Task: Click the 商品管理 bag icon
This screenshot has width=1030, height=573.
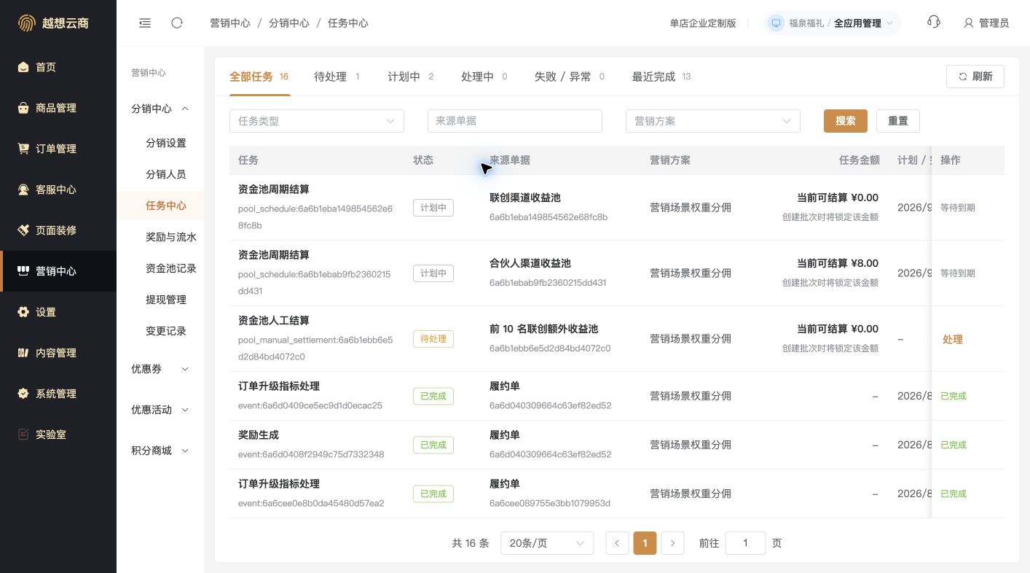Action: pos(23,108)
